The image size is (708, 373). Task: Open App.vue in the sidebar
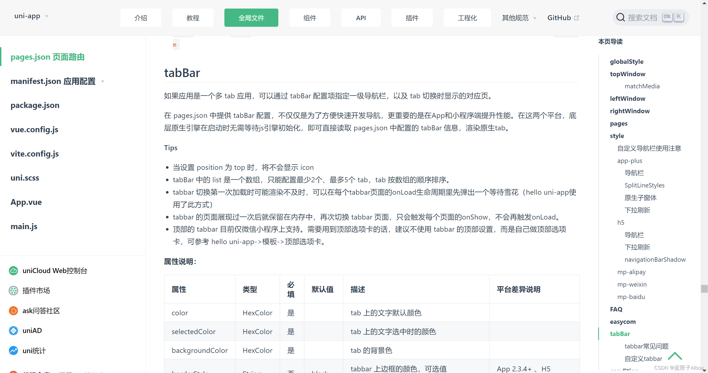tap(26, 202)
